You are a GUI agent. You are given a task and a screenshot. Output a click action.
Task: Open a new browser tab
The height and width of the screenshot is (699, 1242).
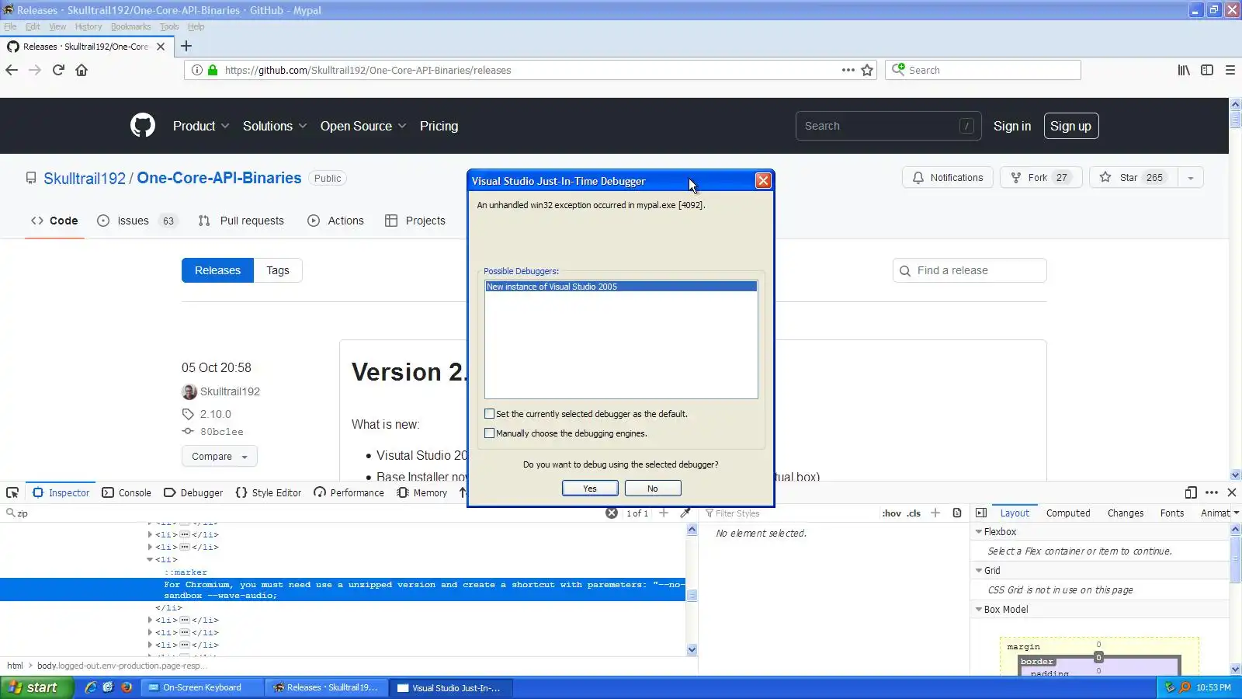pos(186,46)
